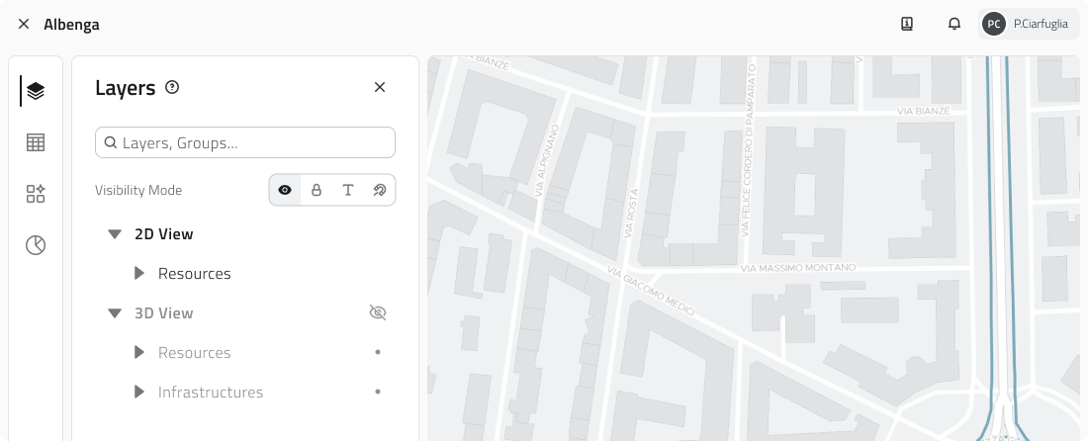
Task: Collapse the 3D View group
Action: click(x=115, y=313)
